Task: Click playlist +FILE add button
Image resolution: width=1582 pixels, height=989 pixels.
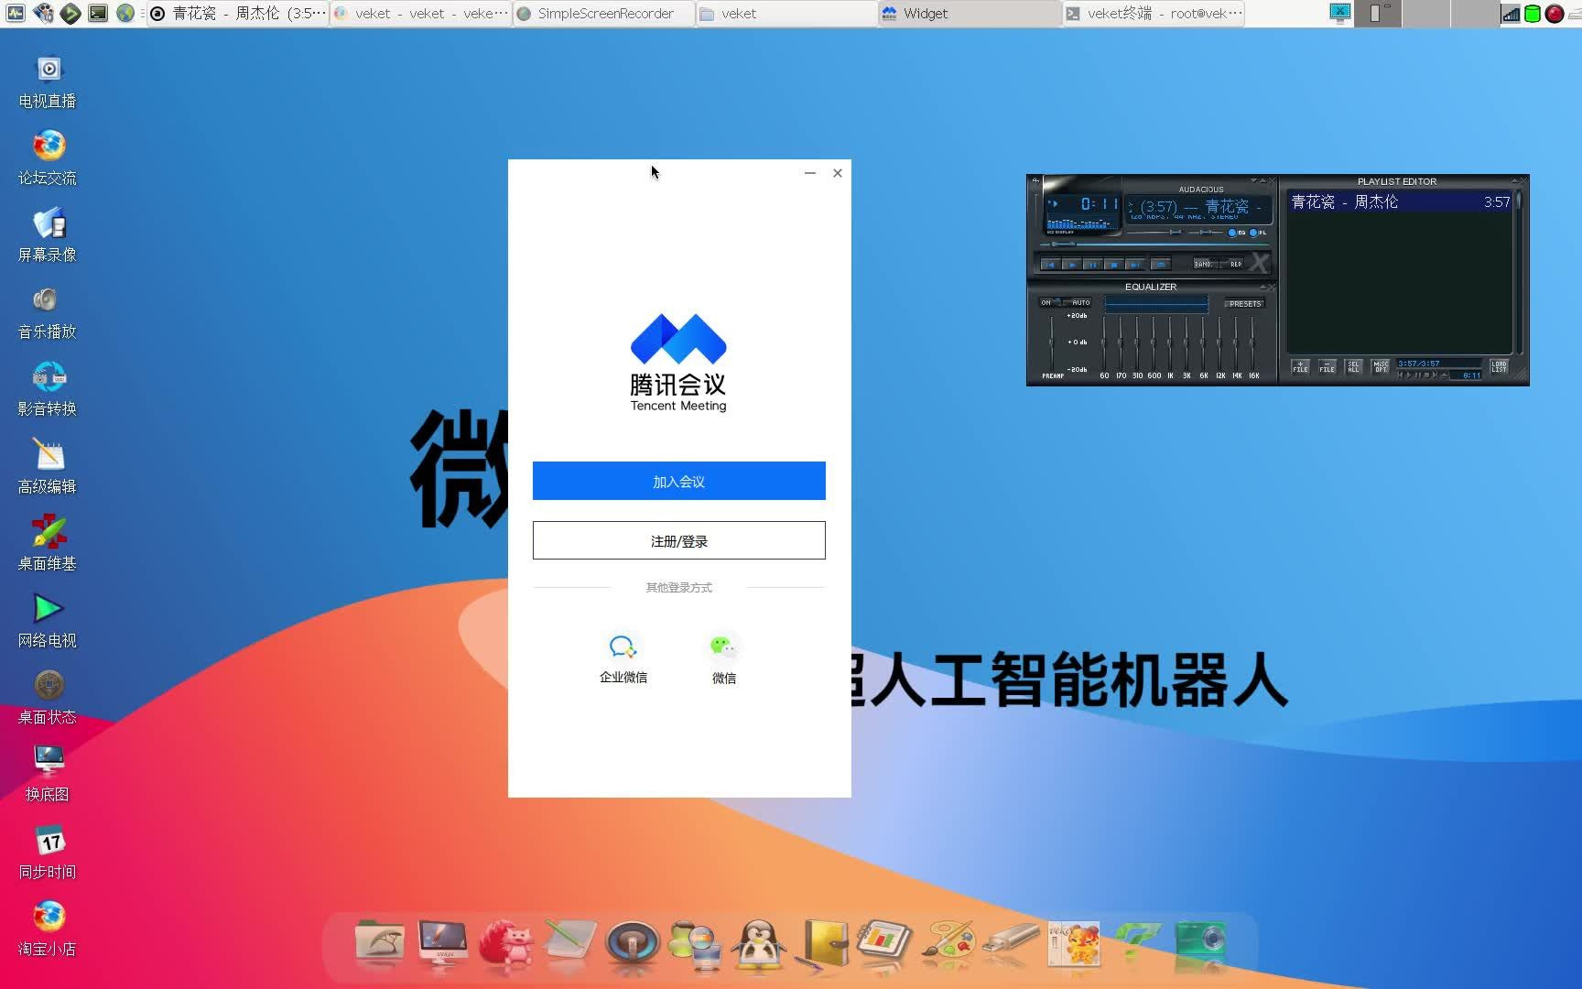Action: (x=1300, y=366)
